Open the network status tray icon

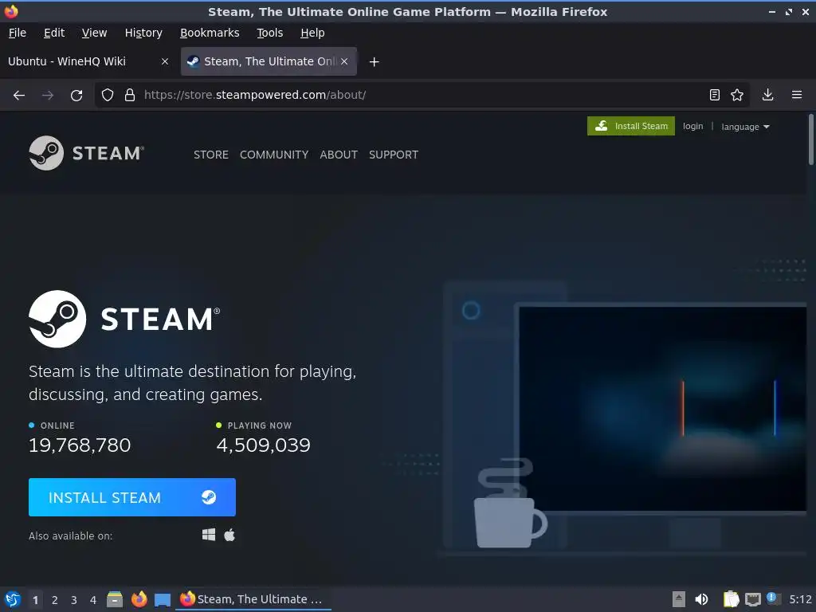pos(752,600)
